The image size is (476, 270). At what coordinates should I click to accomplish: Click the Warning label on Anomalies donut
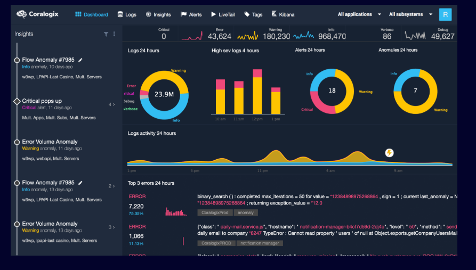[x=440, y=110]
